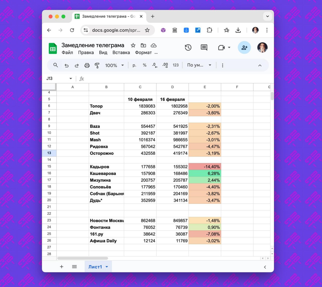Open the side panel chevron at bottom right

coord(265,267)
